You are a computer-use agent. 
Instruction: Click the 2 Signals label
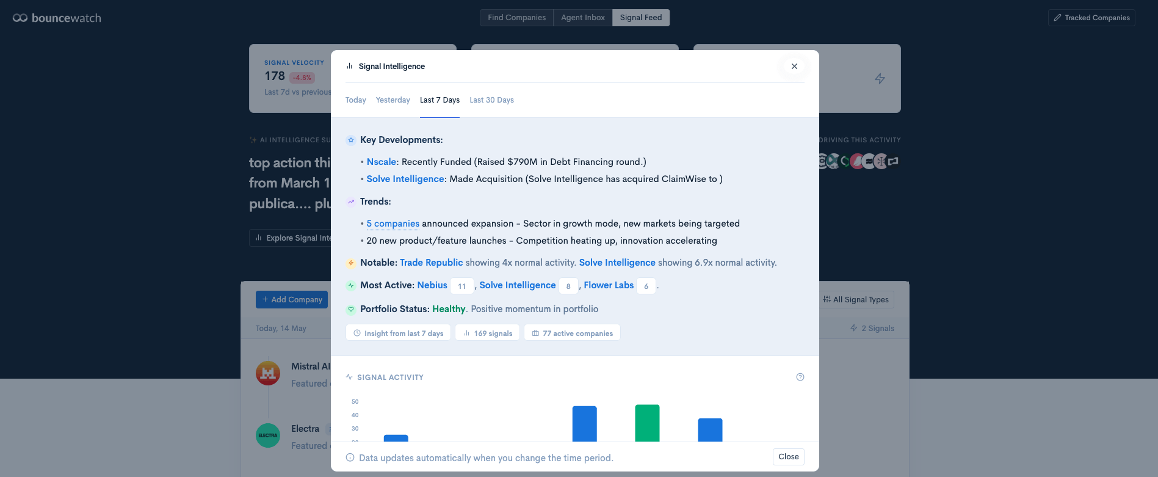[x=872, y=329]
